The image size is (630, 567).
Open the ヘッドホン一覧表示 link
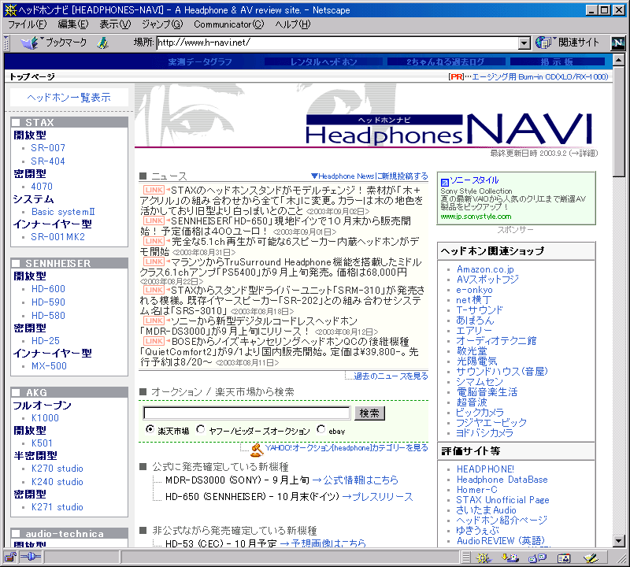(x=69, y=98)
